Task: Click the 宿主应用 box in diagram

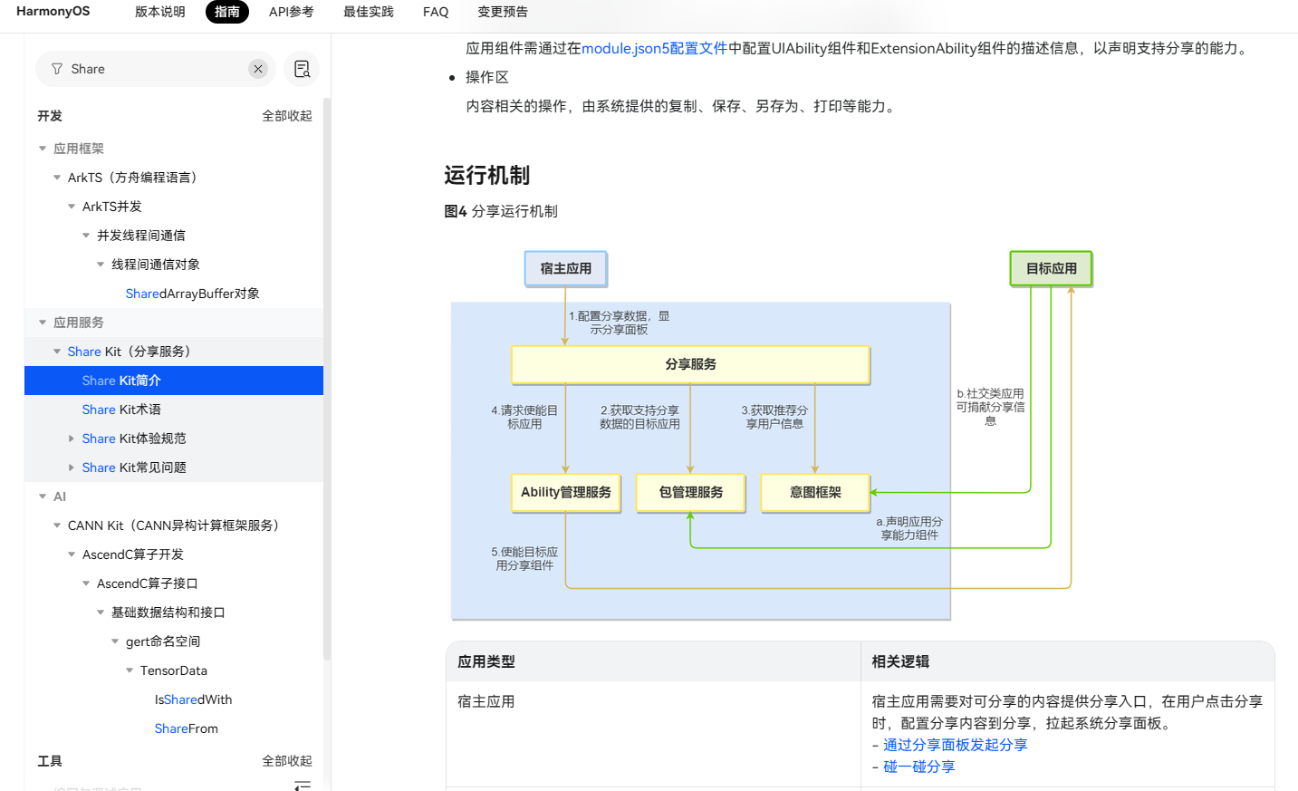Action: (566, 268)
